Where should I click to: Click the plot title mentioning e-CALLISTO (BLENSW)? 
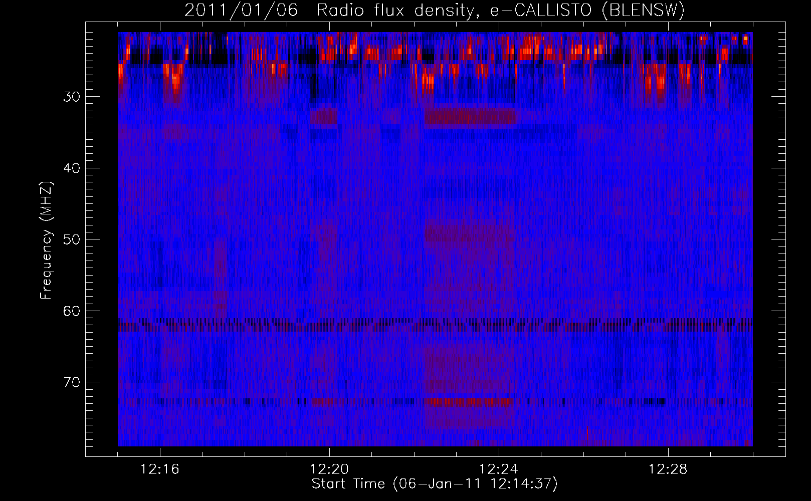tap(435, 11)
